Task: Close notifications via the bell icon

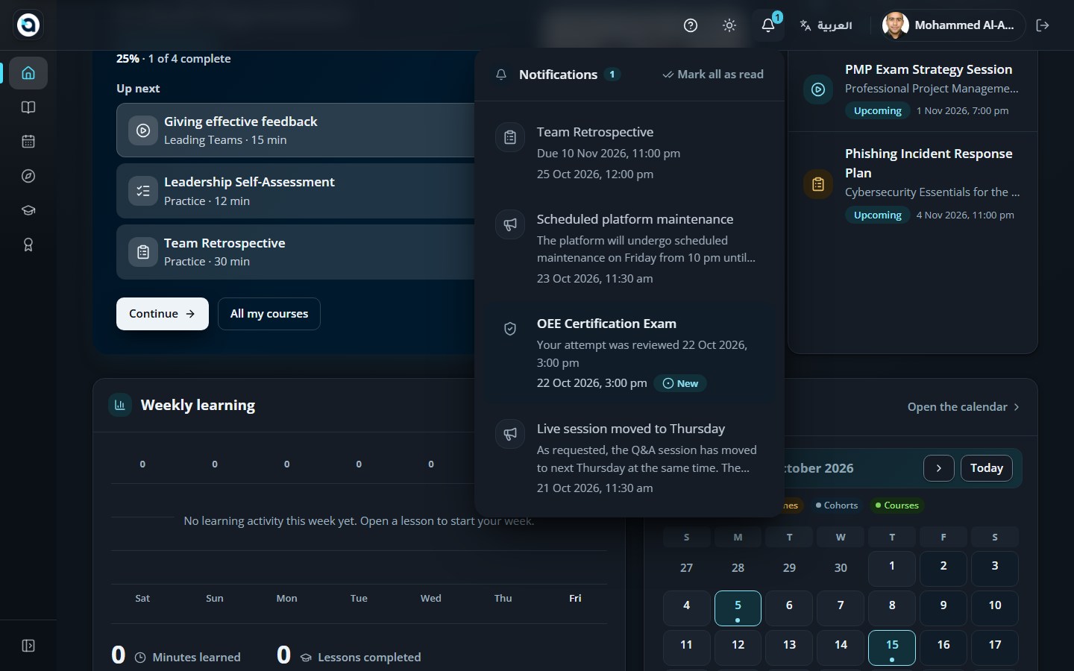Action: tap(768, 25)
